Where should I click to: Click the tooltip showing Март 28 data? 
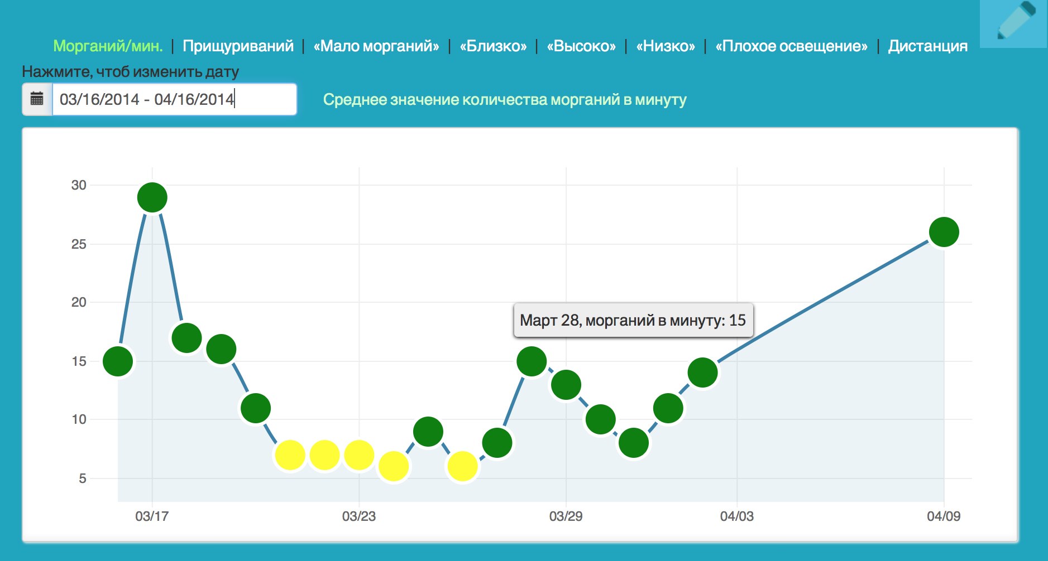point(633,321)
